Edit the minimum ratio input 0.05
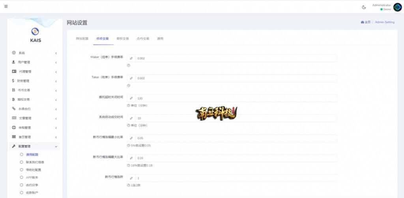The width and height of the screenshot is (404, 198). pos(236,138)
